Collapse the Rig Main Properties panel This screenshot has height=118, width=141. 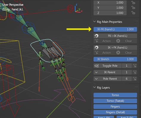coord(95,22)
